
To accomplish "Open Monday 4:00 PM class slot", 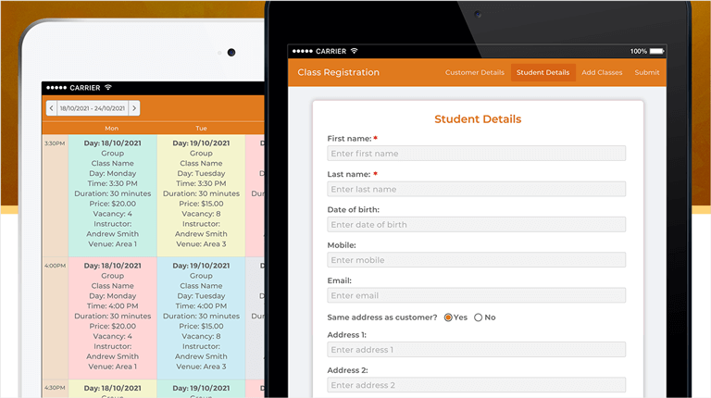I will [x=112, y=317].
